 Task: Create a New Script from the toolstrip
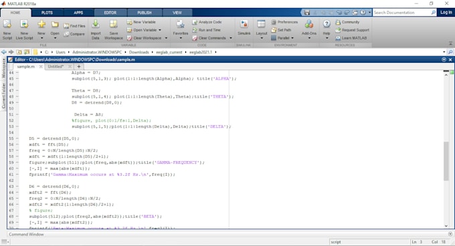[7, 29]
